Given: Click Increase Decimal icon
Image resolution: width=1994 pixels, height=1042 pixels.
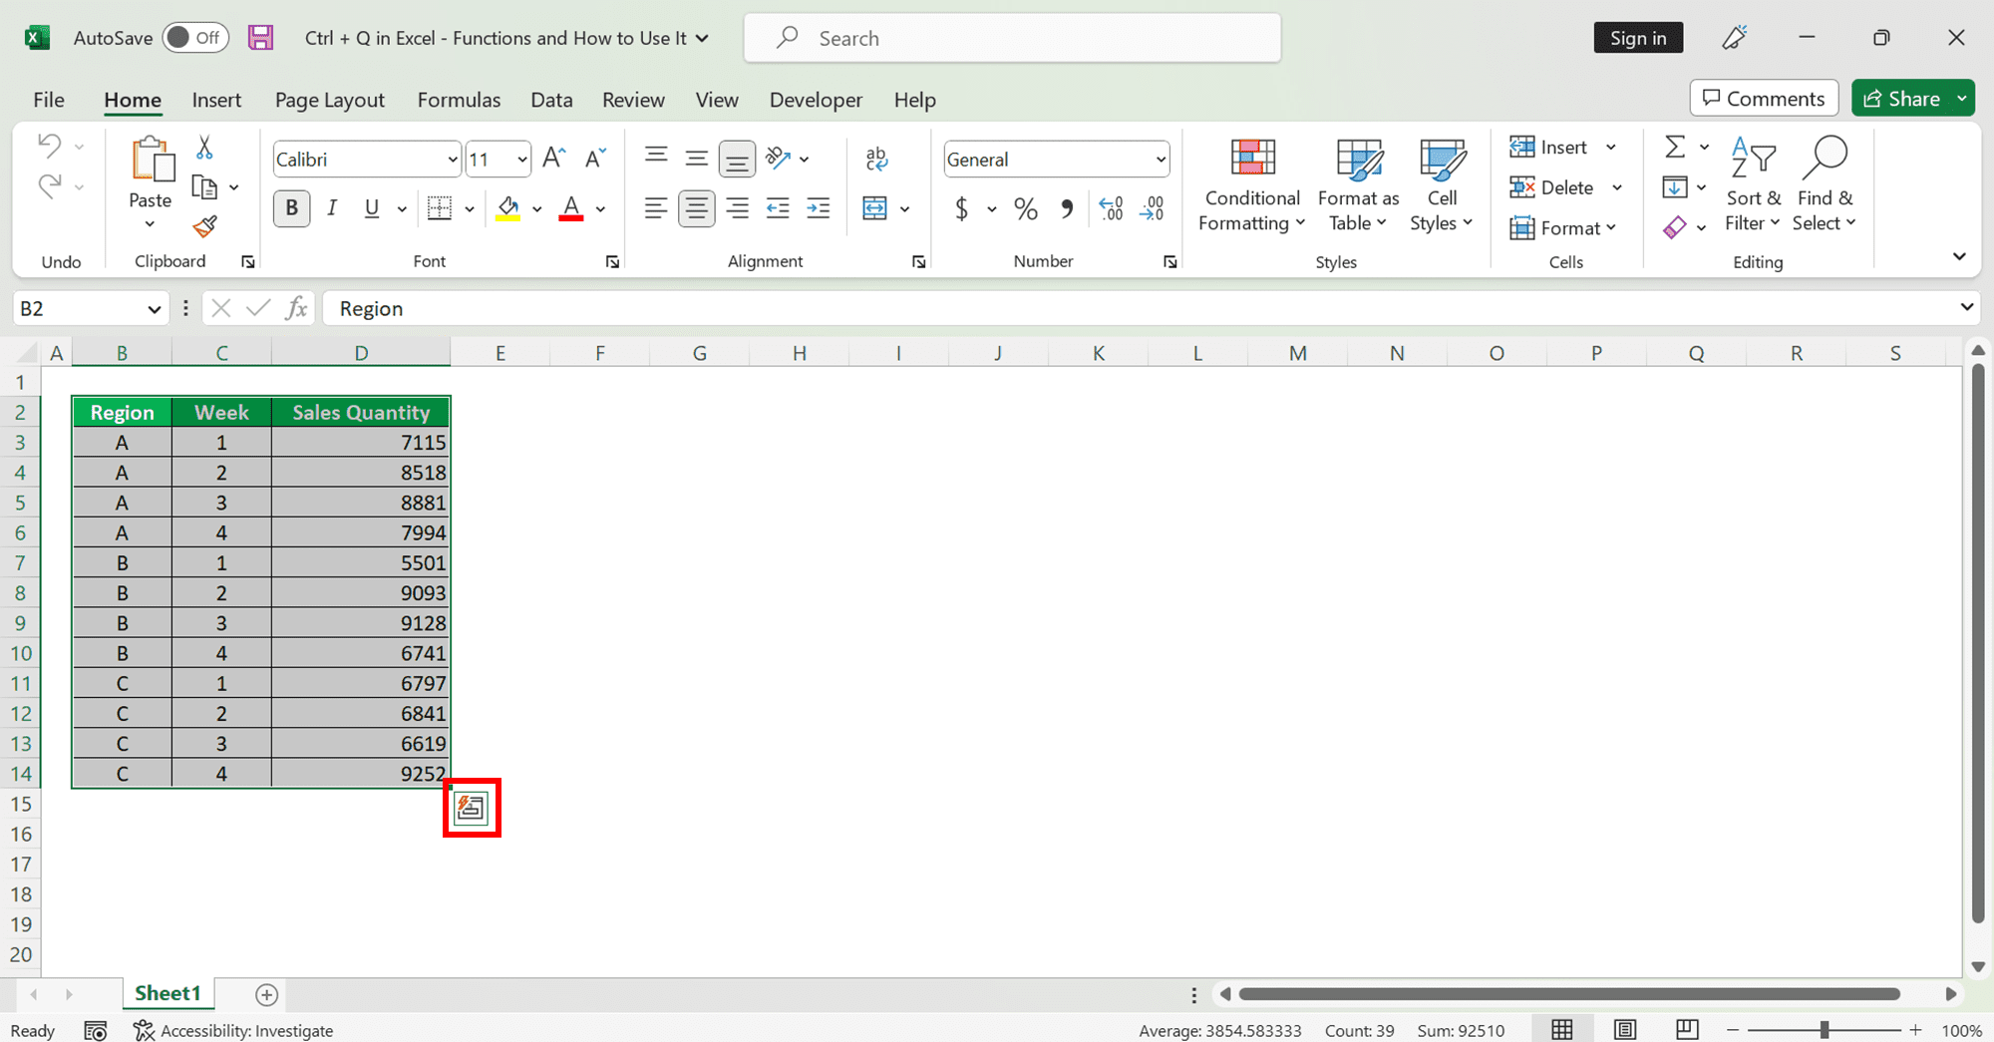Looking at the screenshot, I should [1111, 207].
